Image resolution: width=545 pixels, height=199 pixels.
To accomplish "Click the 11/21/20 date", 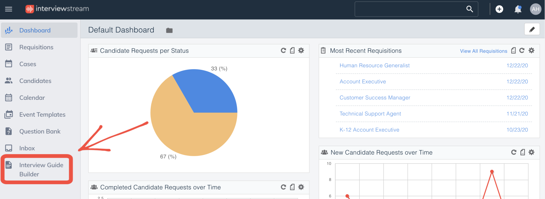I will click(x=517, y=114).
